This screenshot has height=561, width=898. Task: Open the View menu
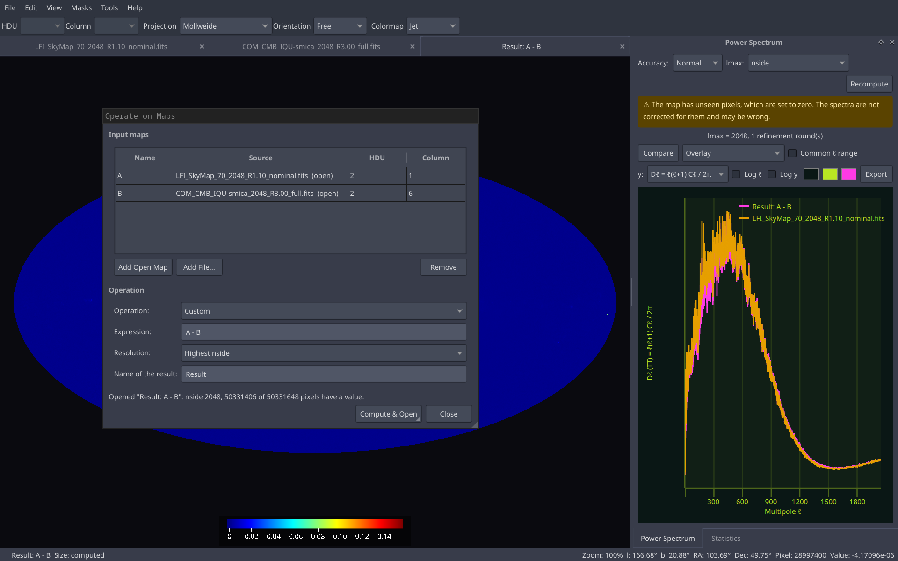54,8
